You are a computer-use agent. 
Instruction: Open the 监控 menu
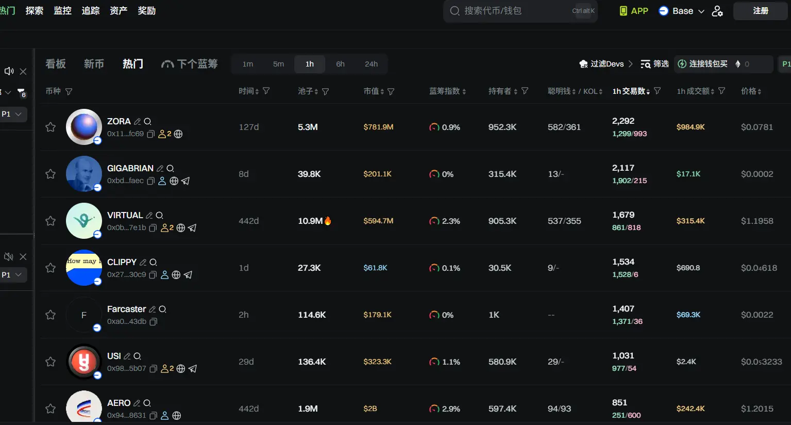tap(62, 11)
